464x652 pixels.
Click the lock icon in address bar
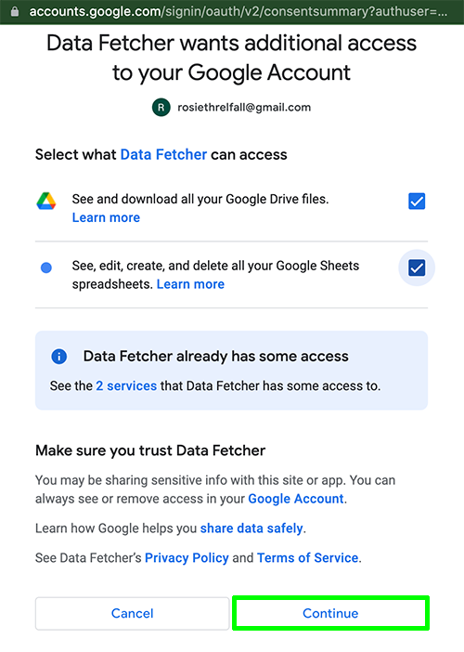(15, 11)
